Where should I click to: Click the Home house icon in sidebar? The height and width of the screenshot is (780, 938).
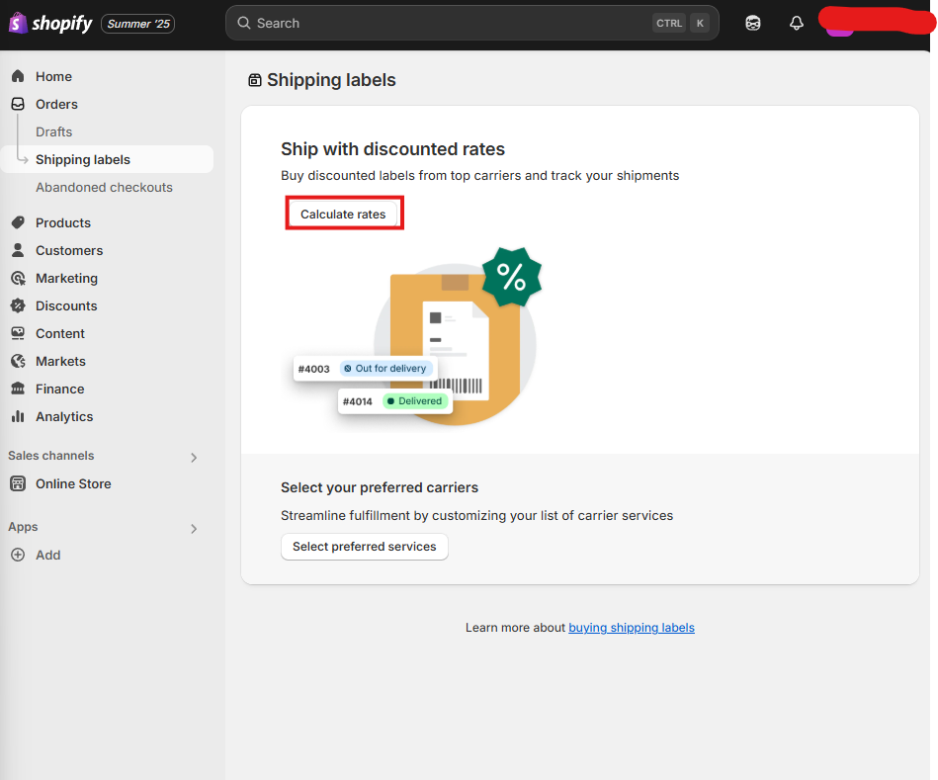coord(18,76)
